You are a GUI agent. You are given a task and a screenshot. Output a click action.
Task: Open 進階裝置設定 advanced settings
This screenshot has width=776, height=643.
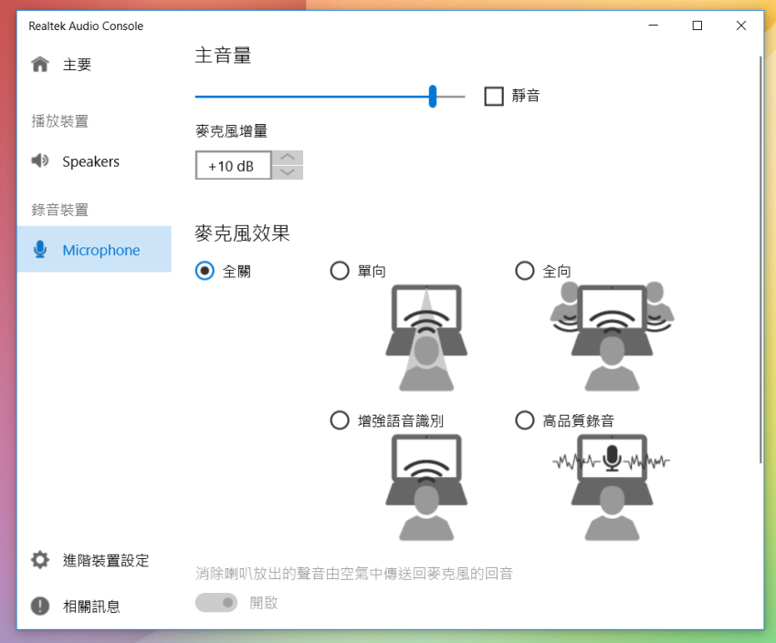94,560
